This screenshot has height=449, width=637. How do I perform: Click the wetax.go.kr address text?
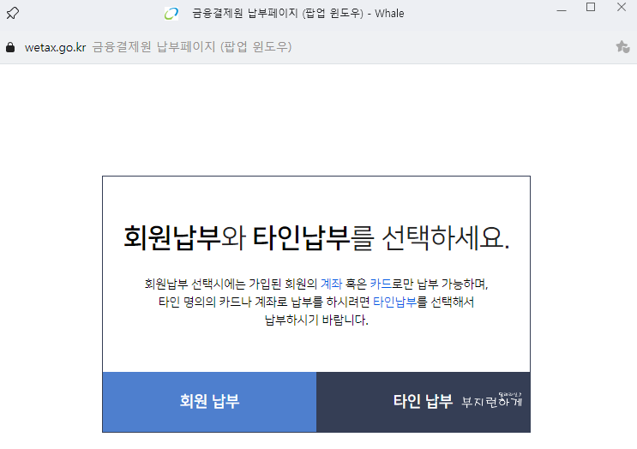[x=55, y=47]
